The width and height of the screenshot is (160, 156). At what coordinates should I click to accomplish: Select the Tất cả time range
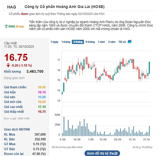tap(122, 42)
